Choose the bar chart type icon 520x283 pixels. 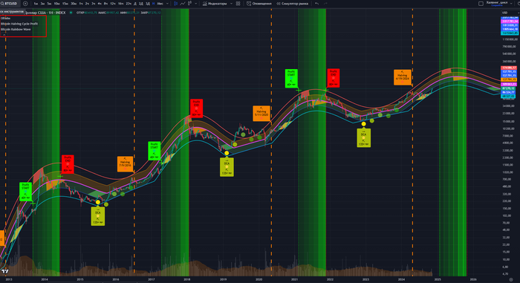pos(189,3)
